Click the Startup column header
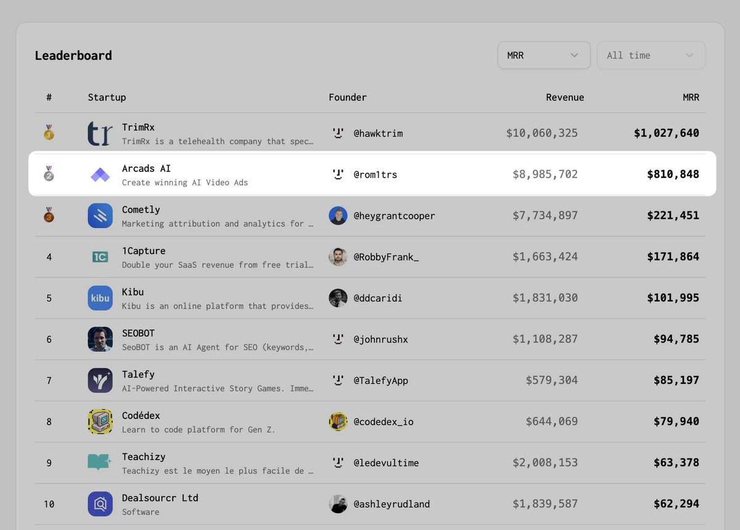 pyautogui.click(x=107, y=97)
